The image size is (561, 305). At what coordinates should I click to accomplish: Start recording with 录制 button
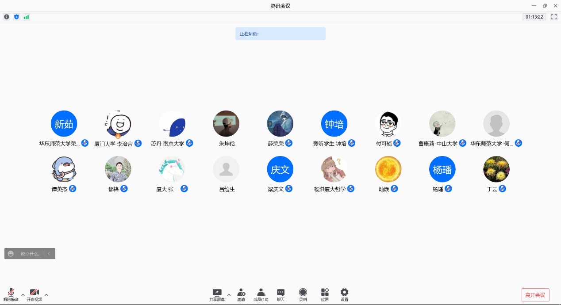[303, 294]
